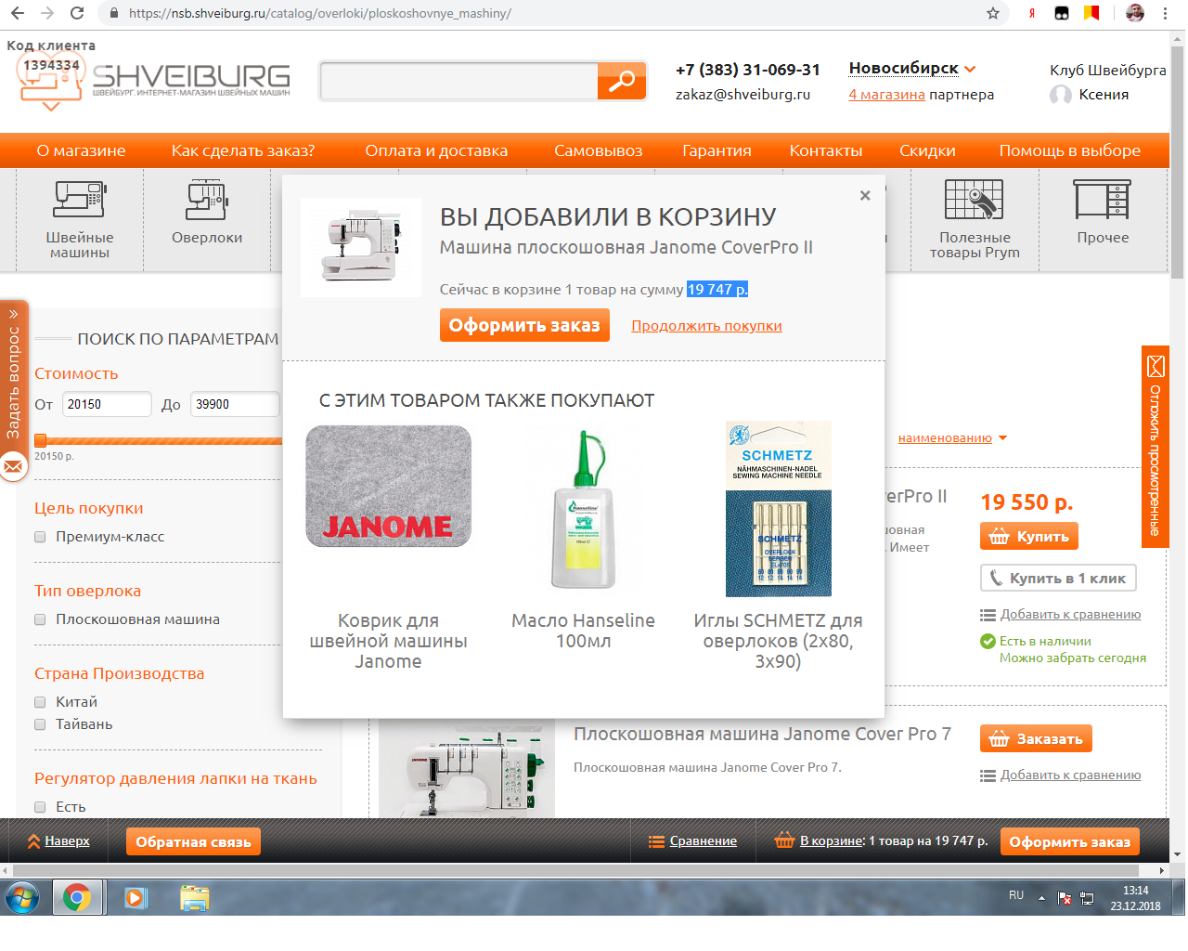Open Windows Start menu
1188x951 pixels.
[x=22, y=898]
